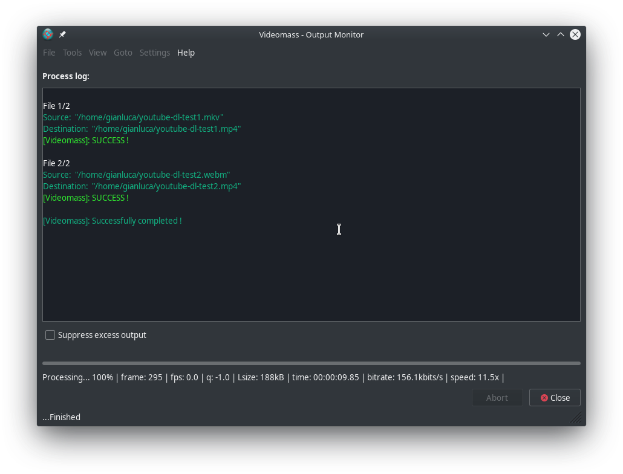Maximize the Output Monitor window
The image size is (623, 474).
tap(560, 34)
